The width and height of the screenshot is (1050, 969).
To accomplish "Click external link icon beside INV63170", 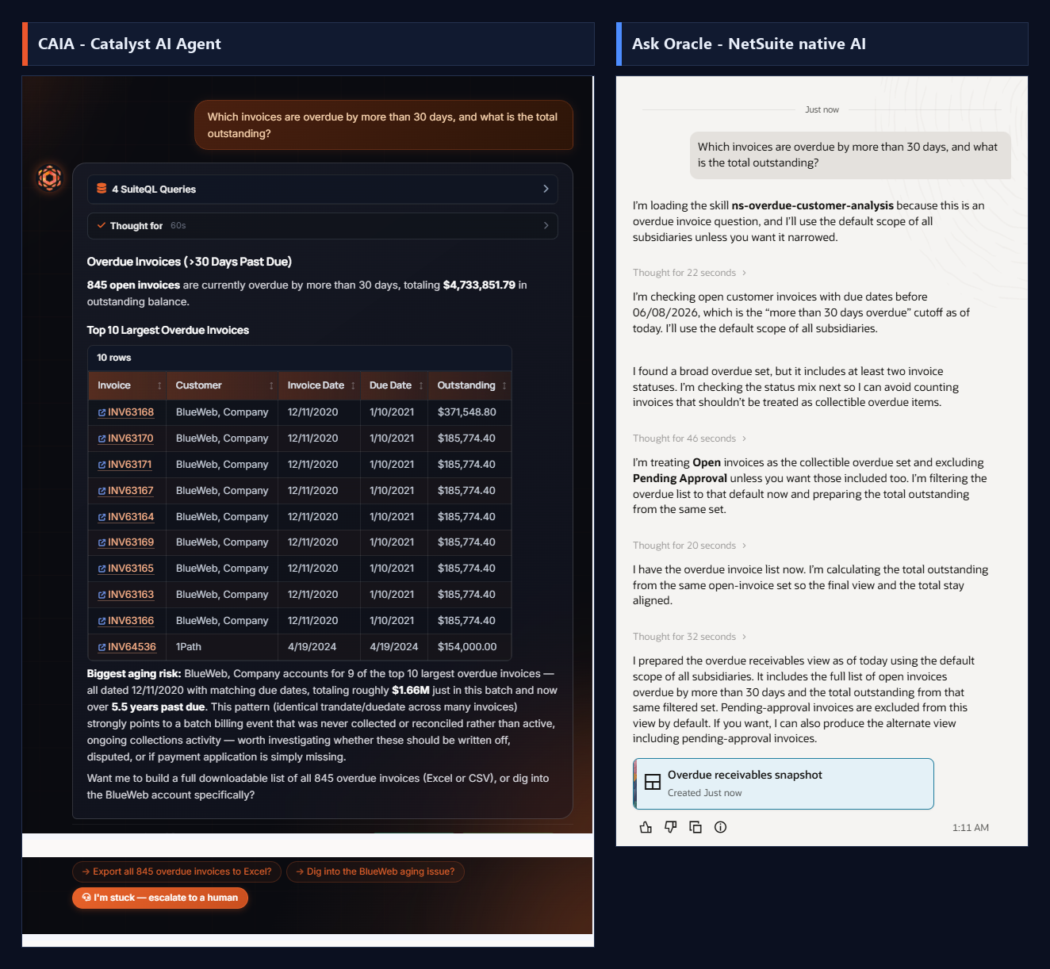I will 102,439.
